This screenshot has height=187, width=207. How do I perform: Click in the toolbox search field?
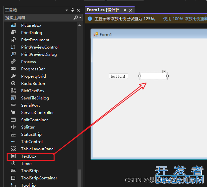tap(39, 18)
